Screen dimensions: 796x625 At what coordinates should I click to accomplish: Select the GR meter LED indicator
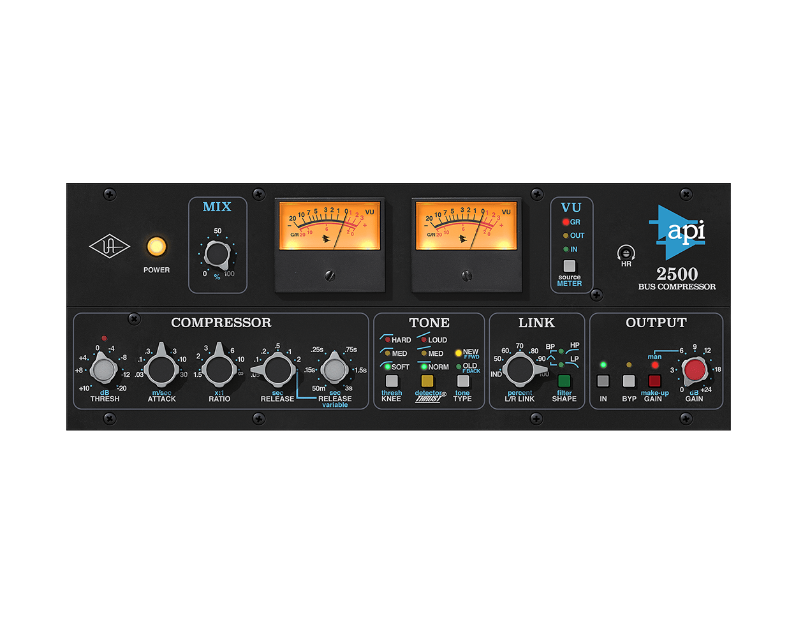tap(565, 222)
